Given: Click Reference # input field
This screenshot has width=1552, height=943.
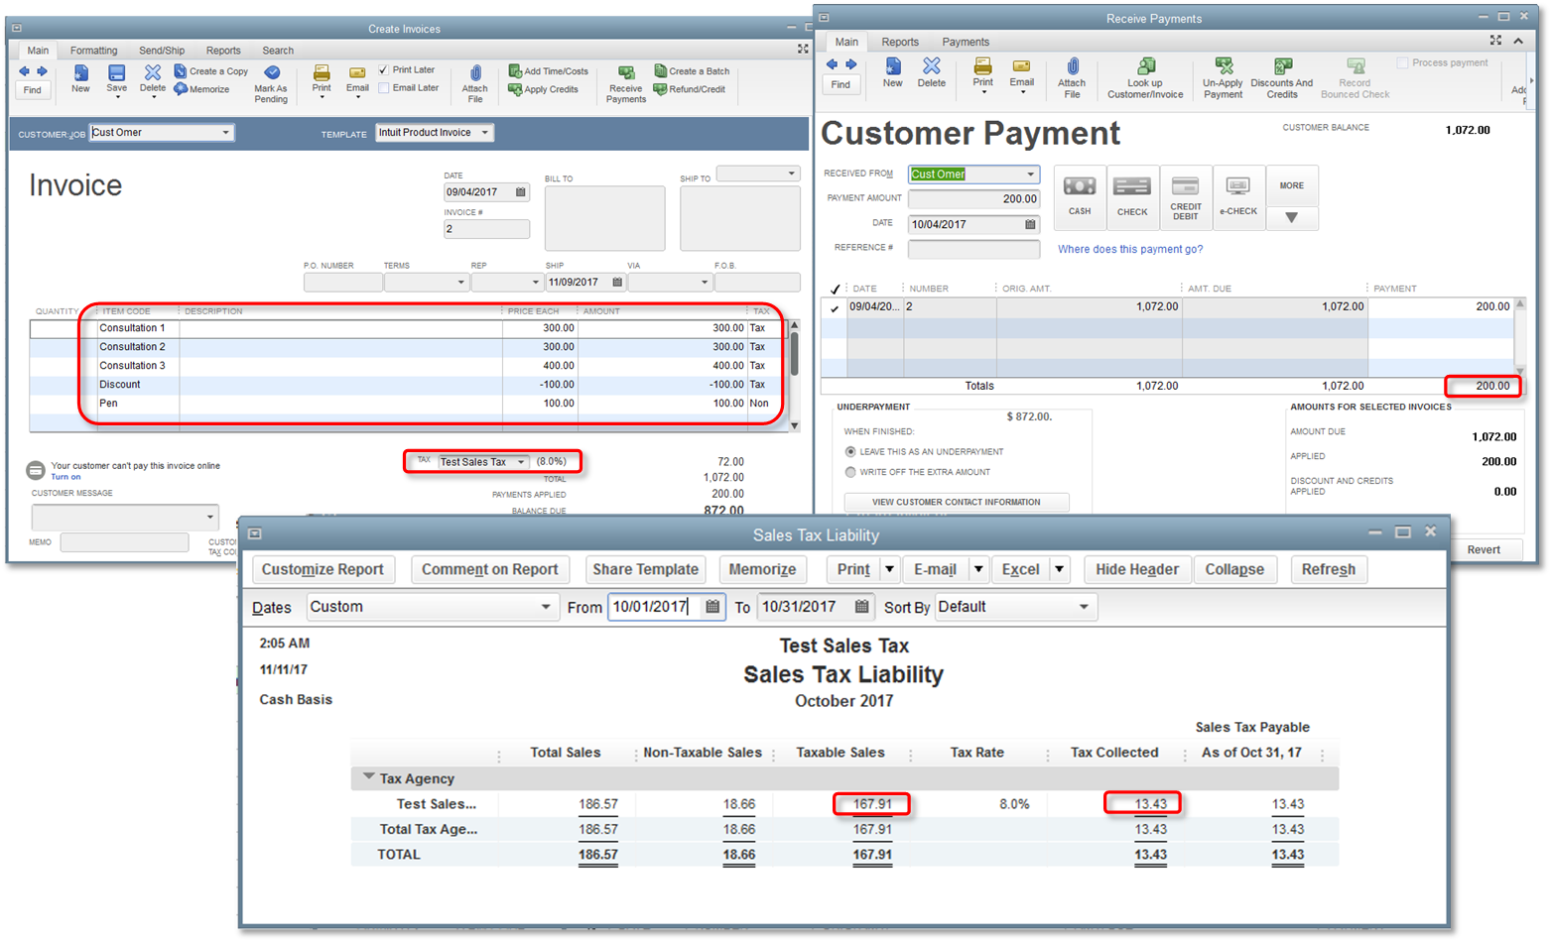Looking at the screenshot, I should point(974,248).
